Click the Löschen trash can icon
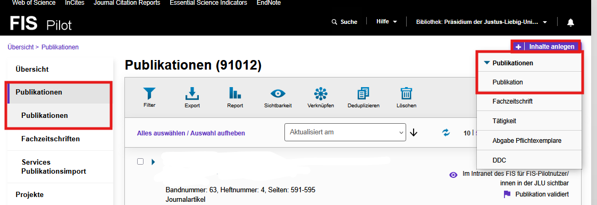Screen dimensions: 597x205 coord(406,93)
